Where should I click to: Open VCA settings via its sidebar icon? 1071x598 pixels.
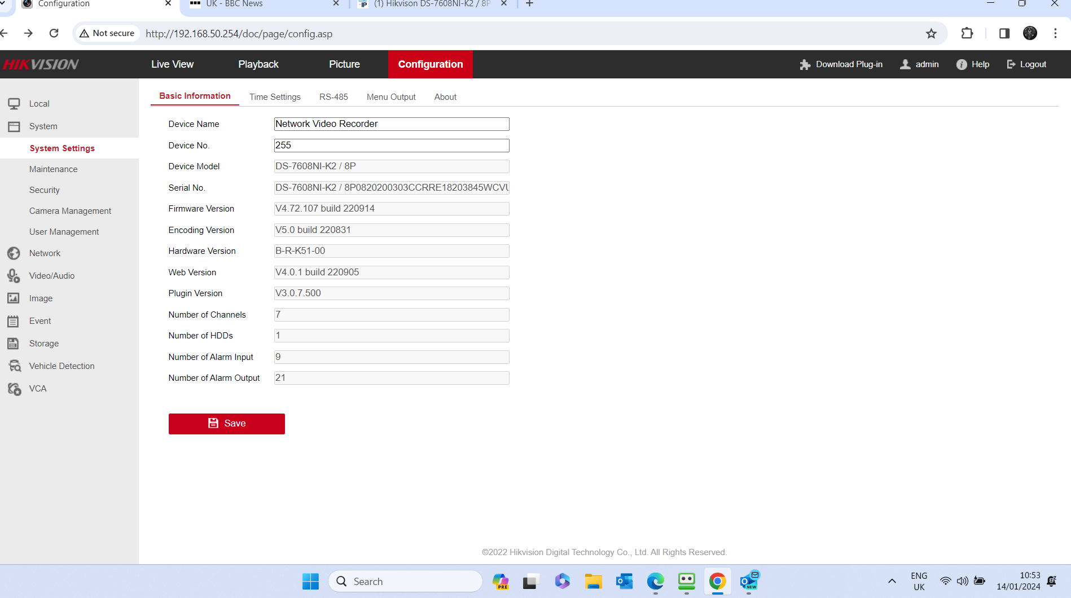point(15,388)
